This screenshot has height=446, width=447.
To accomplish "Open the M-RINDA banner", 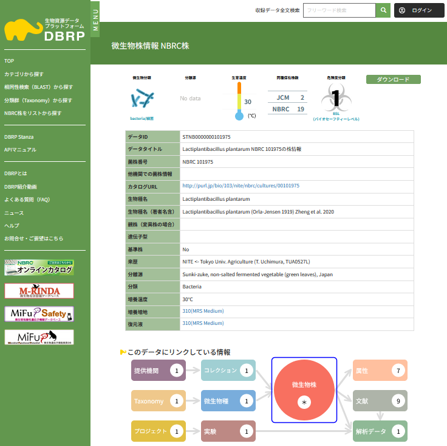I will (x=39, y=291).
